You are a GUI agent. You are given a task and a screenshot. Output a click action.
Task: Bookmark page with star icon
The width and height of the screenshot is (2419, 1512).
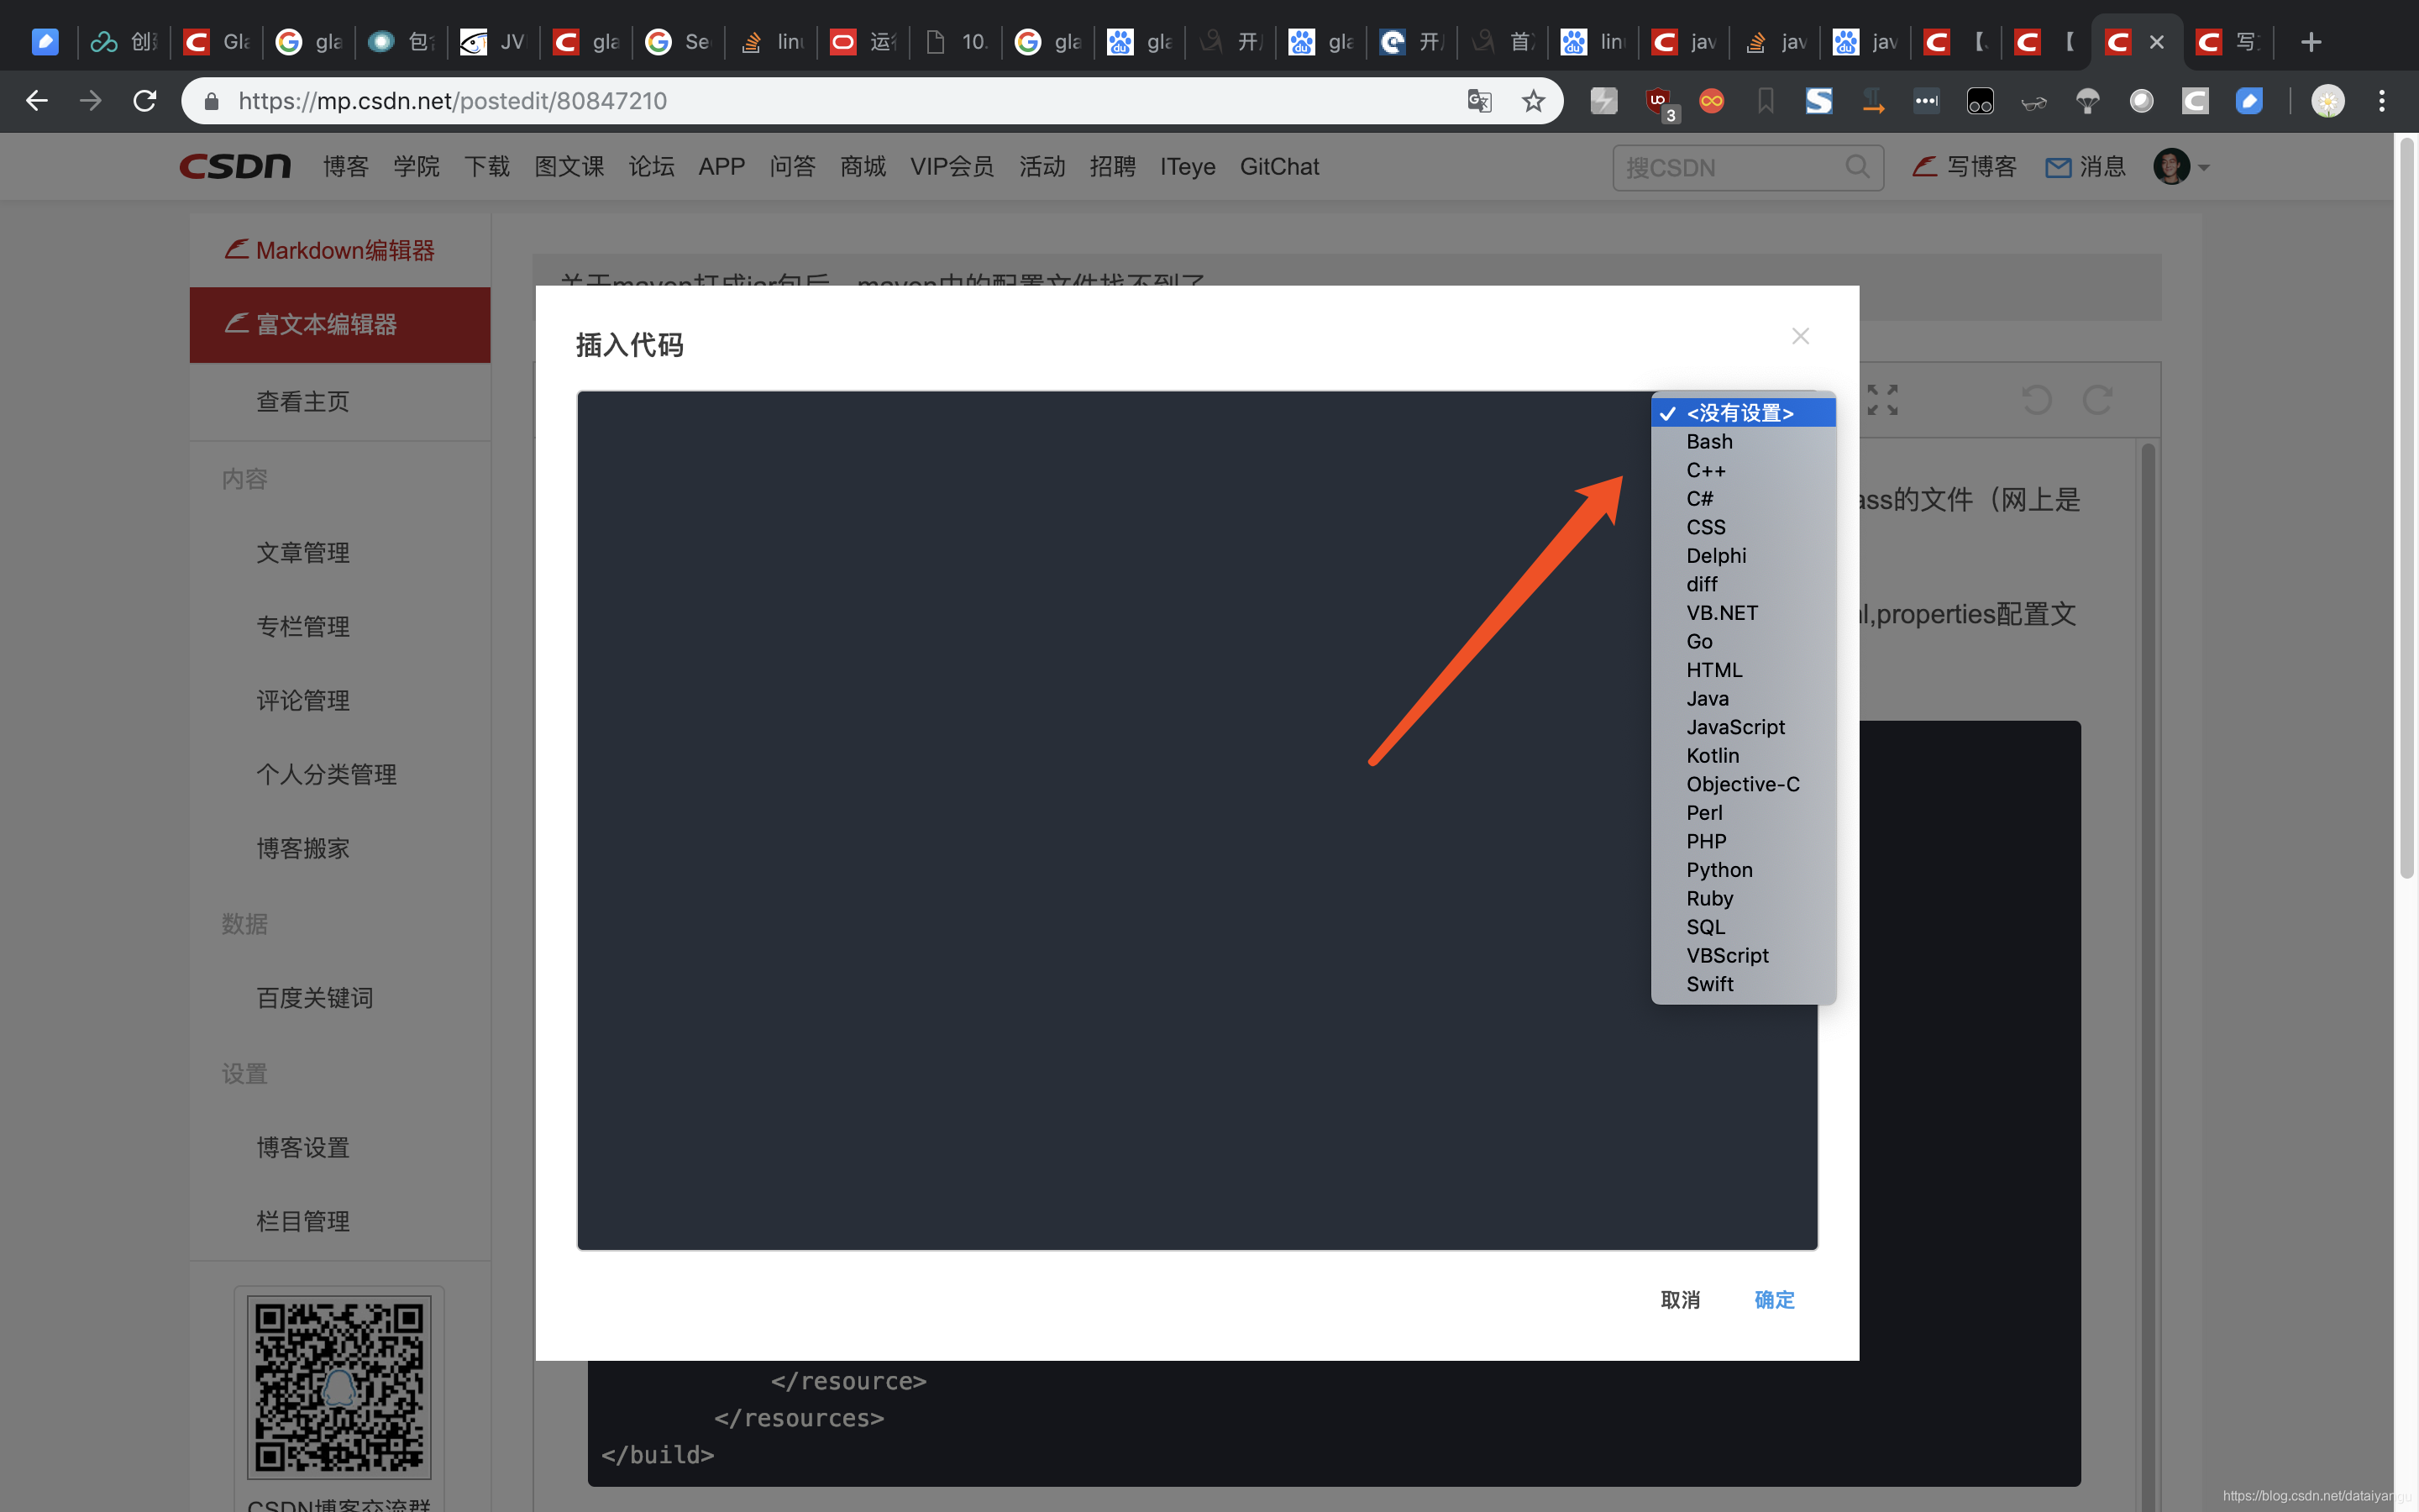point(1534,101)
